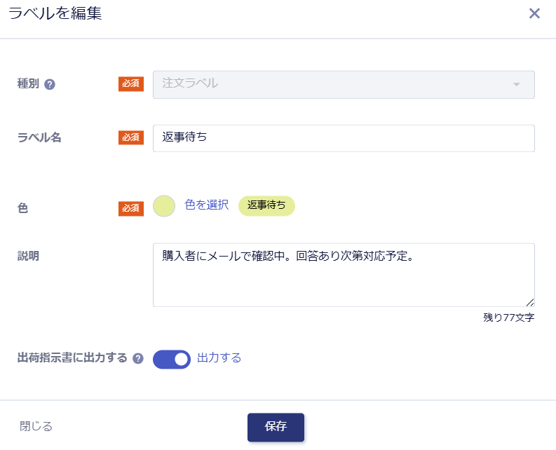Click the 出荷指示書に出力する label text
Viewport: 556px width, 450px height.
(72, 357)
